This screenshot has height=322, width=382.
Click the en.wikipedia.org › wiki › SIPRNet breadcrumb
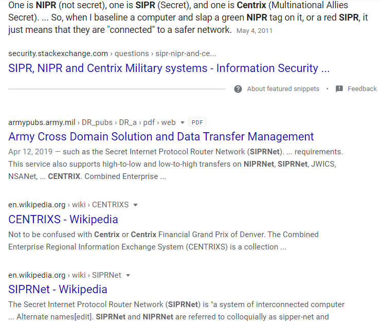click(x=65, y=275)
